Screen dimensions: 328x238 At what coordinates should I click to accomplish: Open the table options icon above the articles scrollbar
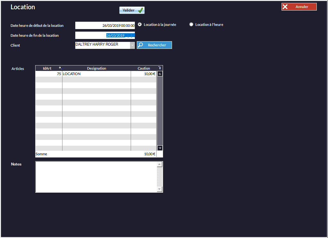pos(160,68)
